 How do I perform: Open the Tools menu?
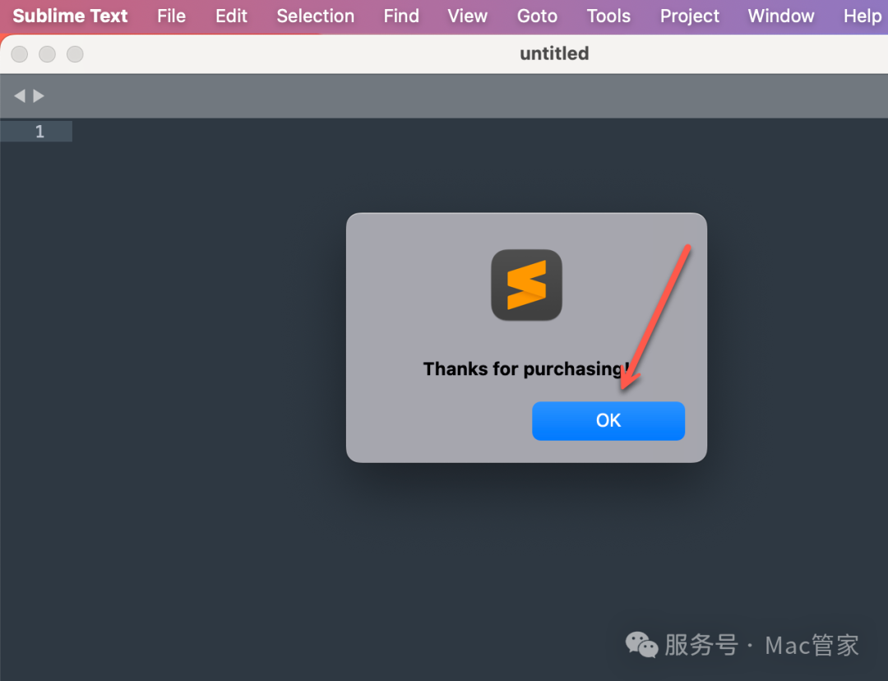[608, 16]
